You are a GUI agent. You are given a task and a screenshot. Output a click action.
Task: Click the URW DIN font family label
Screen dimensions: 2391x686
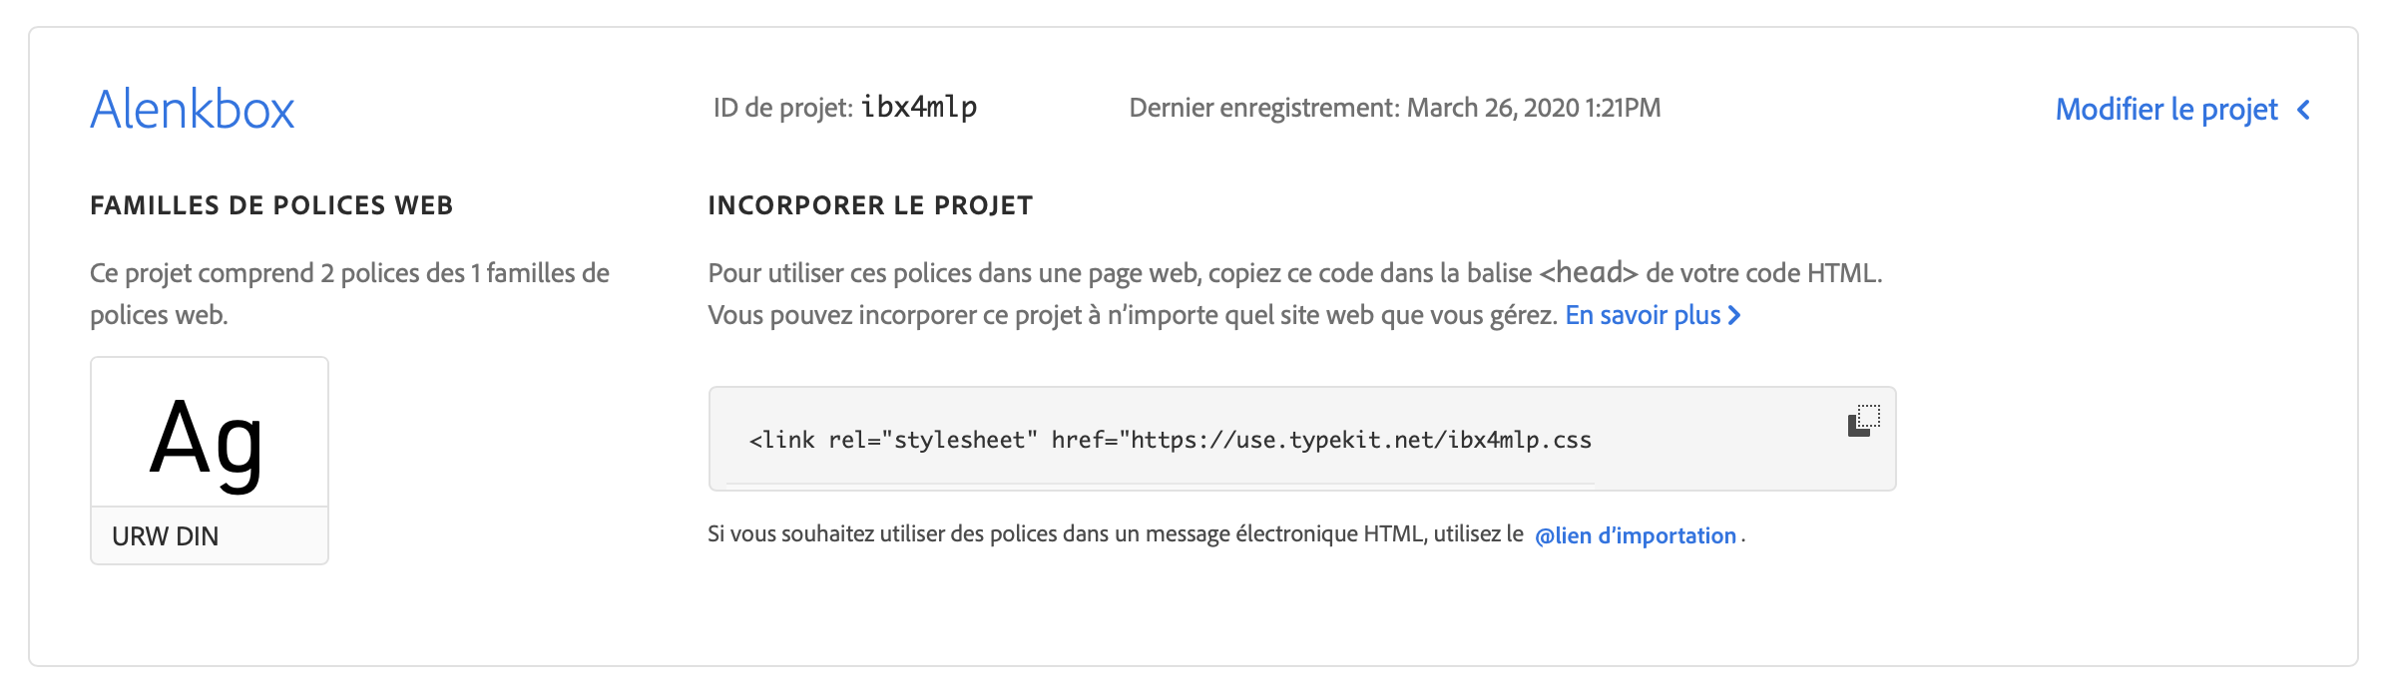pos(166,536)
